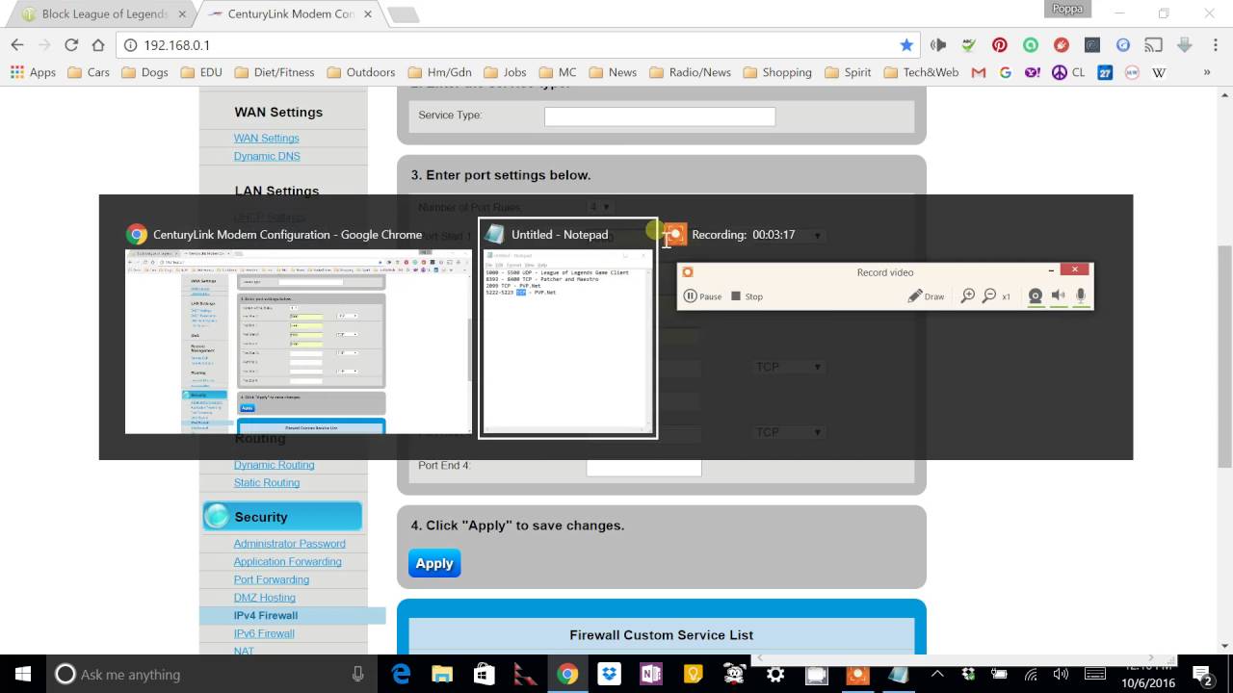
Task: Open the Dynamic Routing link
Action: (x=274, y=465)
